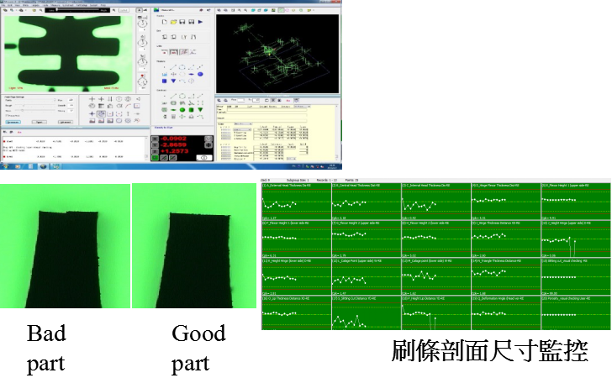Viewport: 612px width, 378px height.
Task: Click the left button under edge settings
Action: pos(13,121)
